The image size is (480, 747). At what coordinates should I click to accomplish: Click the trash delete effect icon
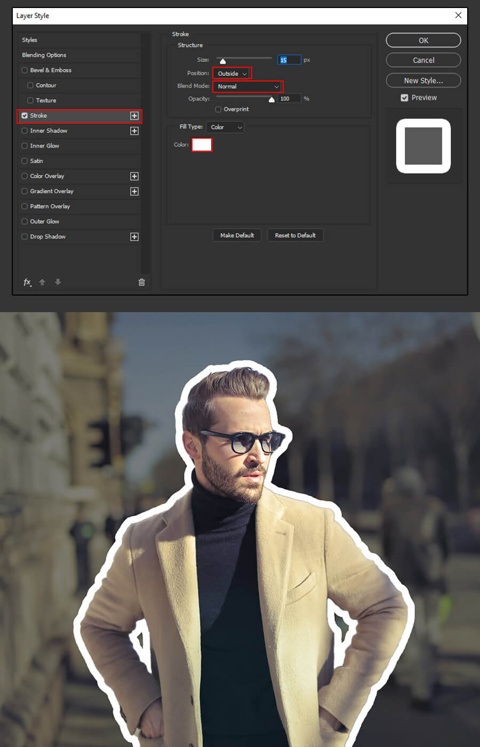pyautogui.click(x=141, y=282)
